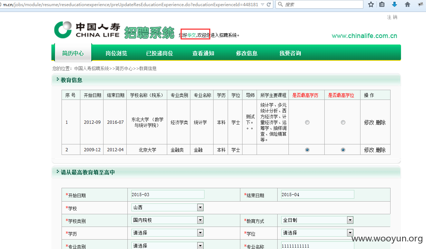Open 修改信息 menu item
This screenshot has width=426, height=249.
pos(247,53)
